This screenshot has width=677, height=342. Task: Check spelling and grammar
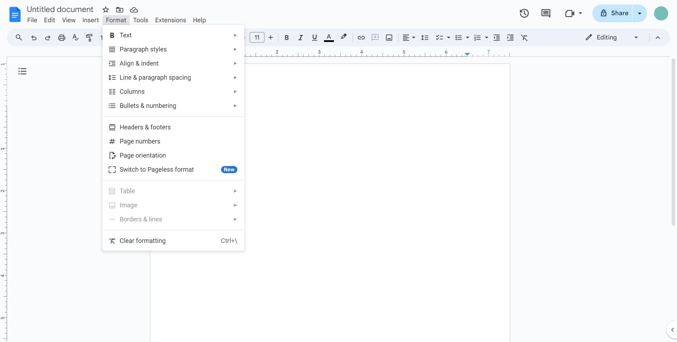click(75, 38)
